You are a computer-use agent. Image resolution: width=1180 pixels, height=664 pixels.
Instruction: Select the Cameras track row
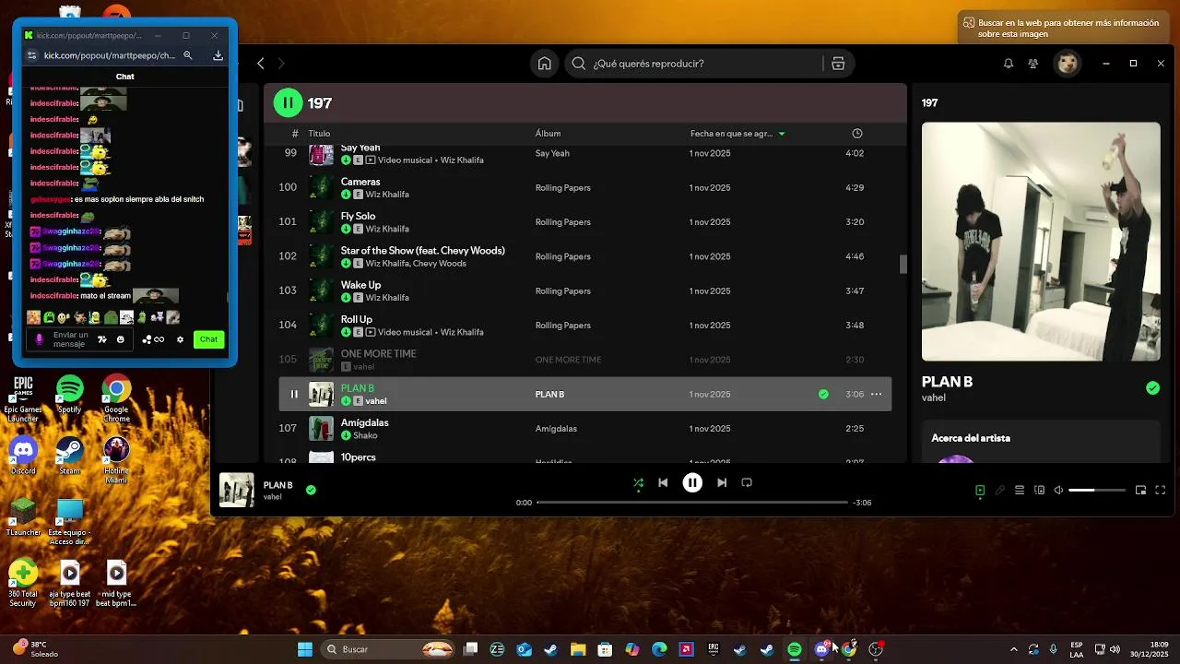click(584, 188)
